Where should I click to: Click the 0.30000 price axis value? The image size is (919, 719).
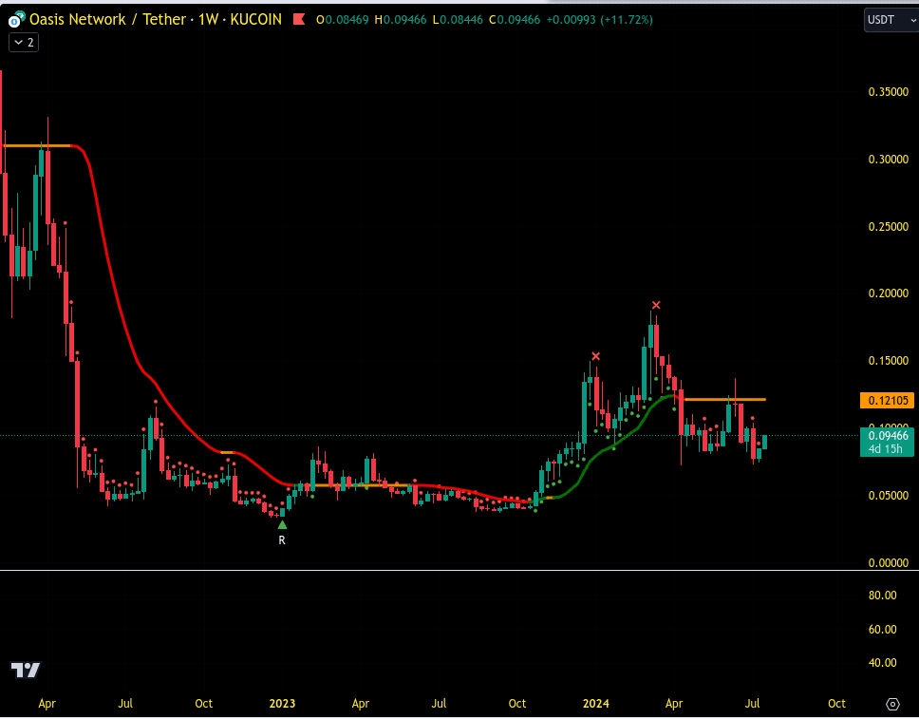click(888, 160)
